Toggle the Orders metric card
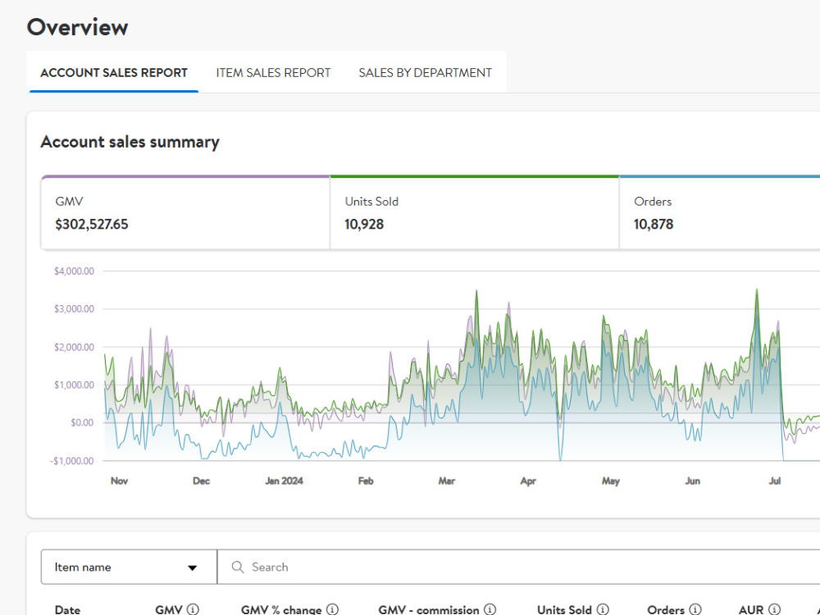The width and height of the screenshot is (820, 615). [x=720, y=213]
